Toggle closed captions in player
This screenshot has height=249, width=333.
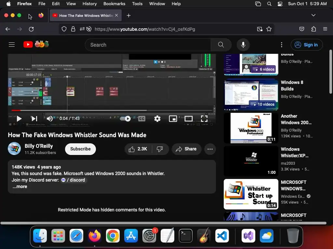coord(142,119)
